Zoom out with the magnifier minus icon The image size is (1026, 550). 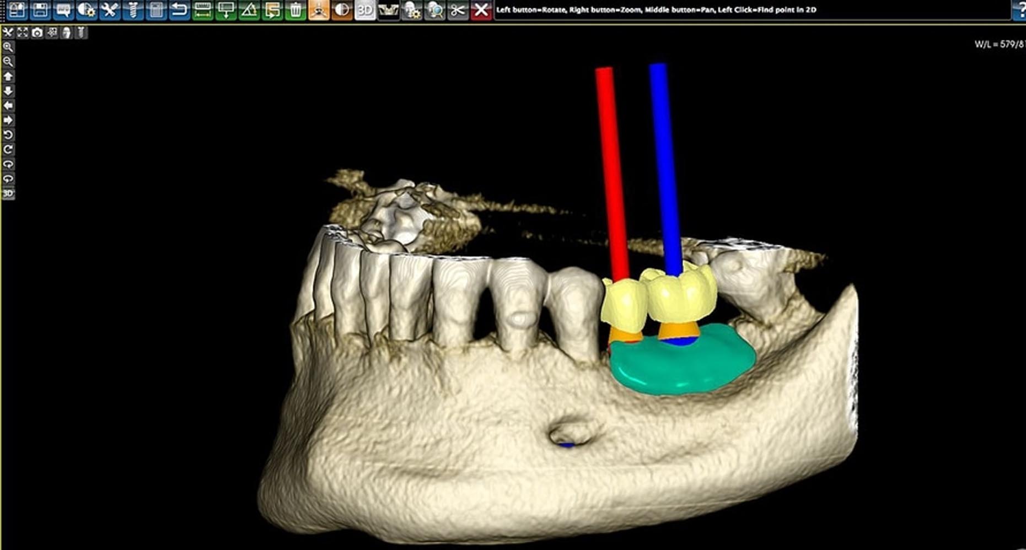(8, 62)
